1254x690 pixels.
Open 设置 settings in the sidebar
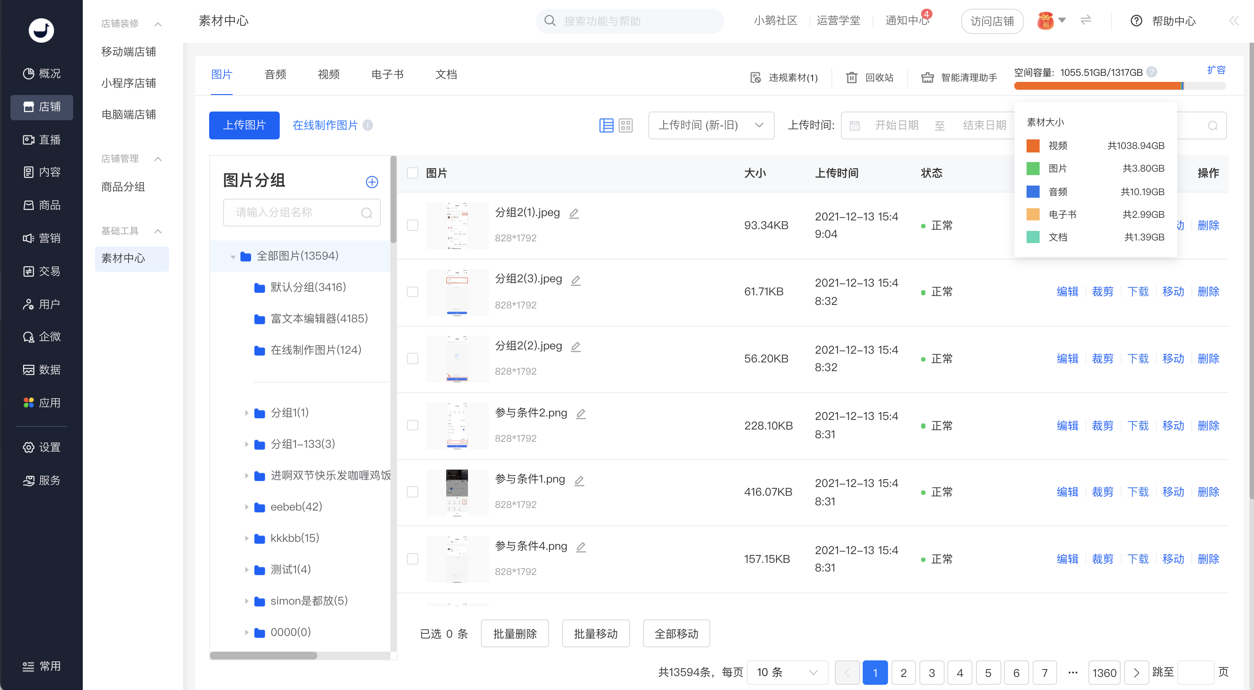42,447
